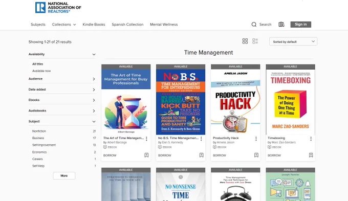Open the No Nonsense Time book cover
Screen dimensions: 348x201
coord(181,186)
